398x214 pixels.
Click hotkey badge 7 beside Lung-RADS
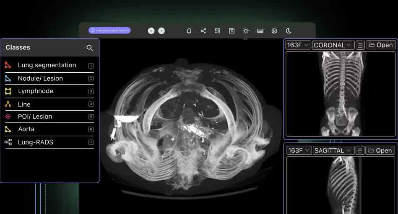(x=91, y=142)
